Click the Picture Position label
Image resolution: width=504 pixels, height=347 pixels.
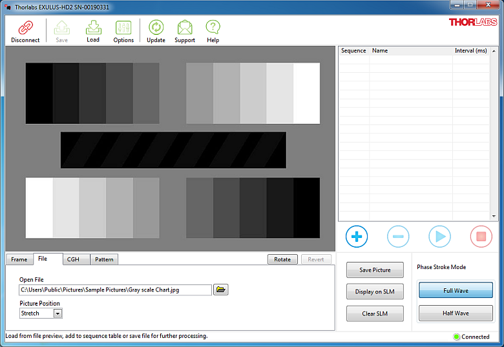click(39, 303)
